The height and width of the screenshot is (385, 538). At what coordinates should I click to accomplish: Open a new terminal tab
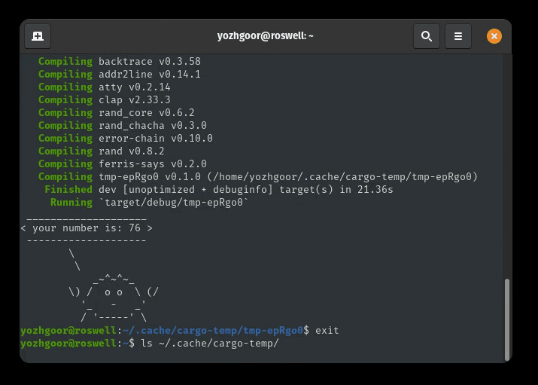[x=38, y=36]
